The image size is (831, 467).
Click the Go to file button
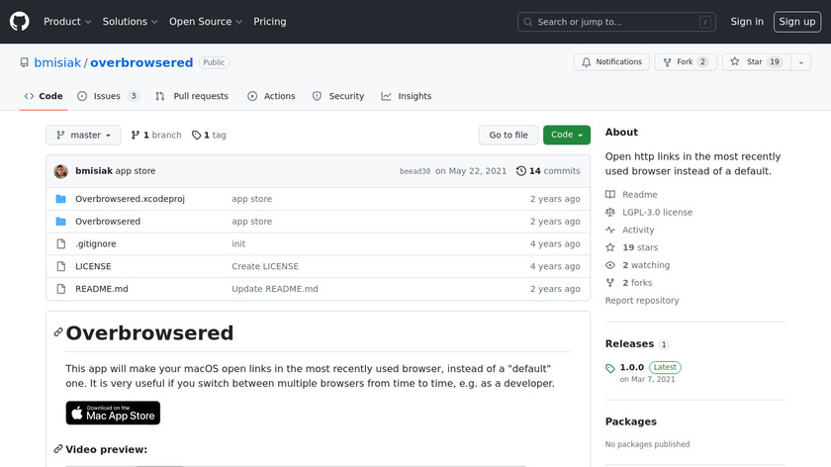click(x=508, y=136)
